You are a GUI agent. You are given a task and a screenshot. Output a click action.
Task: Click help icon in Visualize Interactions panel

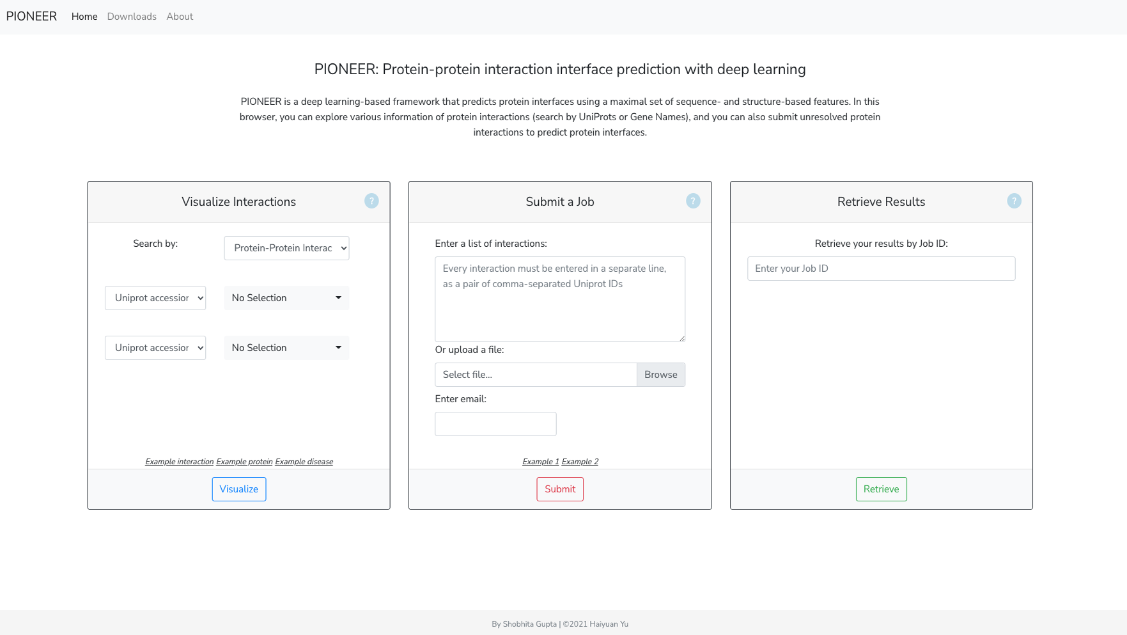371,201
